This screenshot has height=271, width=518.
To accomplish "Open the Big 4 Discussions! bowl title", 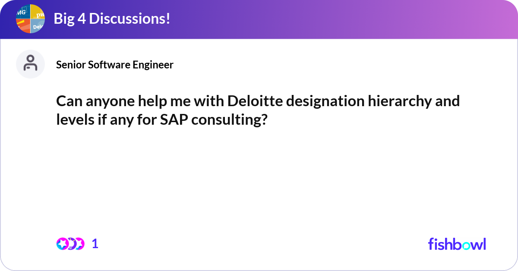I will (111, 19).
